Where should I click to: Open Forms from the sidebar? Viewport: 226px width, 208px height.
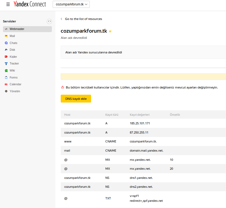pos(13,77)
